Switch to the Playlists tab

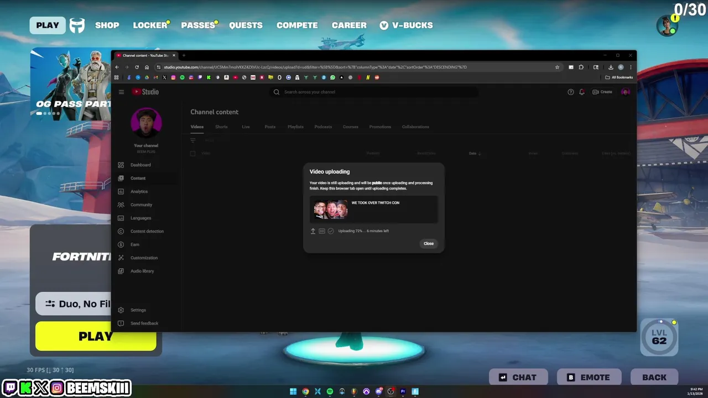(x=295, y=127)
